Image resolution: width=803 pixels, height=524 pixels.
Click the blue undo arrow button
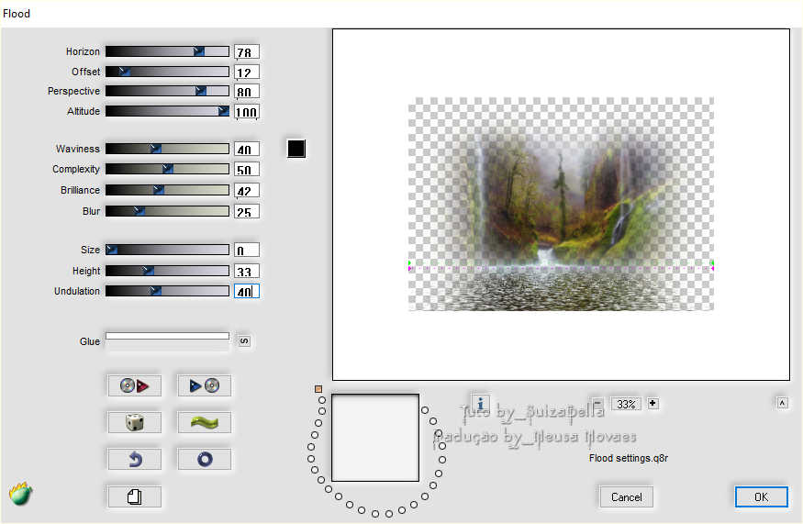(134, 460)
